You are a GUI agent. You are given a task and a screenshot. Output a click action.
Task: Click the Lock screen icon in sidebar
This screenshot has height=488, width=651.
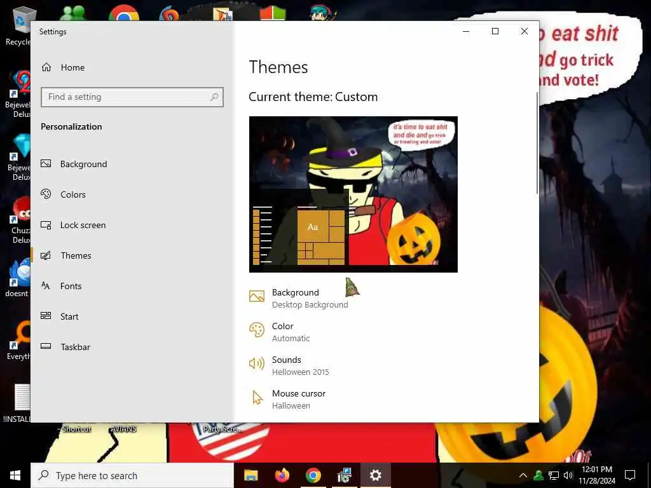click(x=46, y=225)
